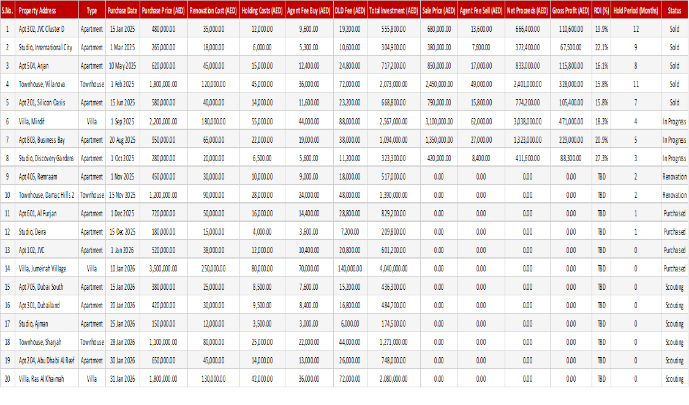
Task: Select purchase date '10 May 2025'
Action: [122, 66]
